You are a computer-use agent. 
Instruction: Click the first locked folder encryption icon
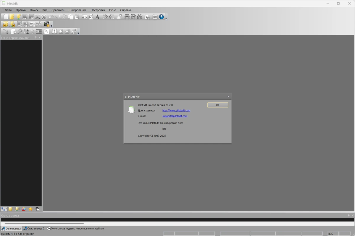5,24
